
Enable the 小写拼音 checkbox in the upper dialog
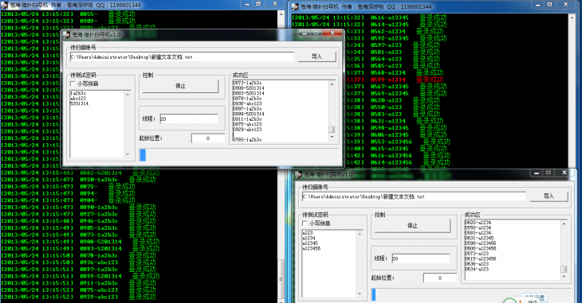click(x=73, y=84)
